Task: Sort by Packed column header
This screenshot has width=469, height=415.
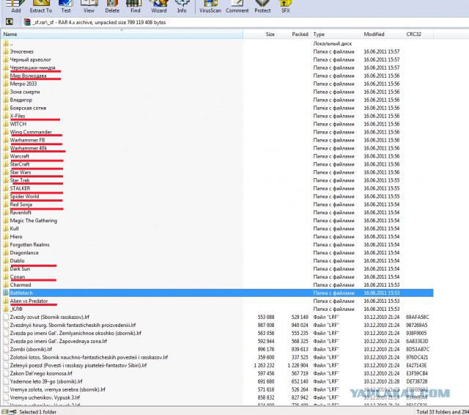Action: click(293, 34)
